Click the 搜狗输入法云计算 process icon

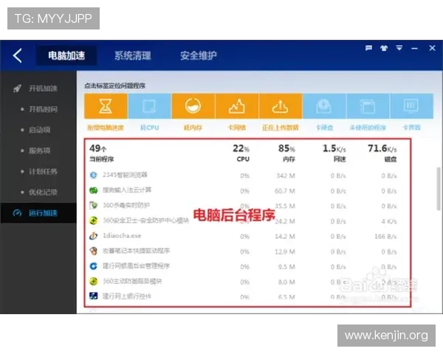pyautogui.click(x=94, y=190)
